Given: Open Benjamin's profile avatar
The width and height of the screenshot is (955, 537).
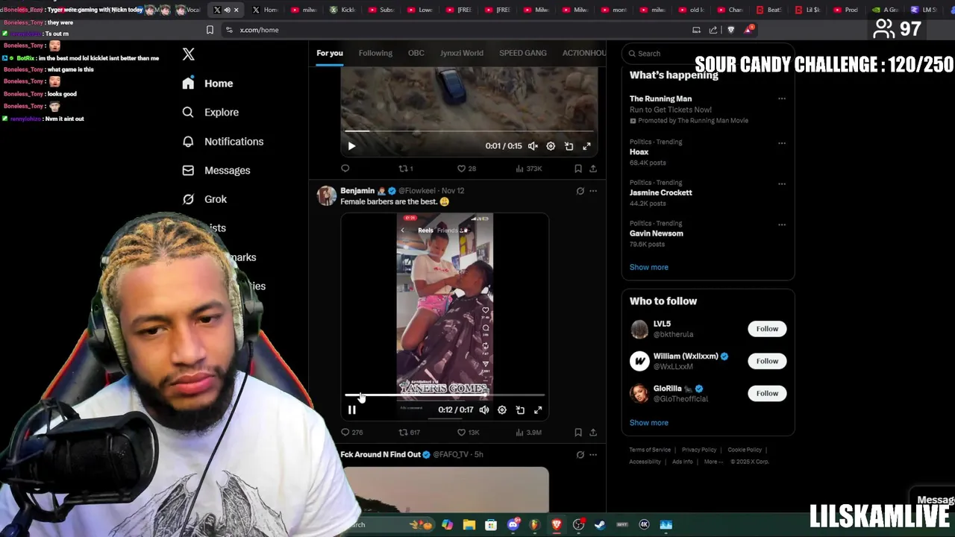Looking at the screenshot, I should [327, 195].
